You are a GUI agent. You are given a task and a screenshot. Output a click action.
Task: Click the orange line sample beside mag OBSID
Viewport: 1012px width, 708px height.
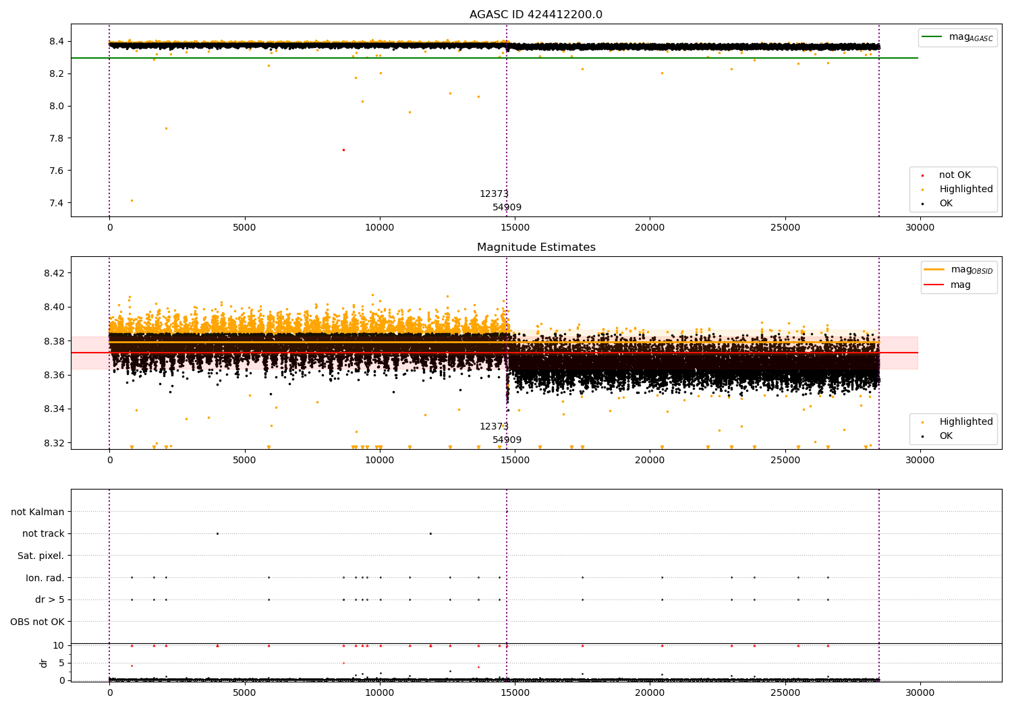(934, 270)
